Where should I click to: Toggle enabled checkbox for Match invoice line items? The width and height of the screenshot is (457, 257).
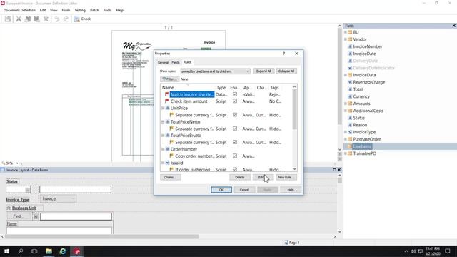point(235,94)
